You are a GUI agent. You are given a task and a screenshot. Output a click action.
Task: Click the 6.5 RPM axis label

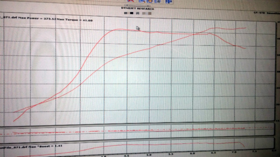(213, 153)
